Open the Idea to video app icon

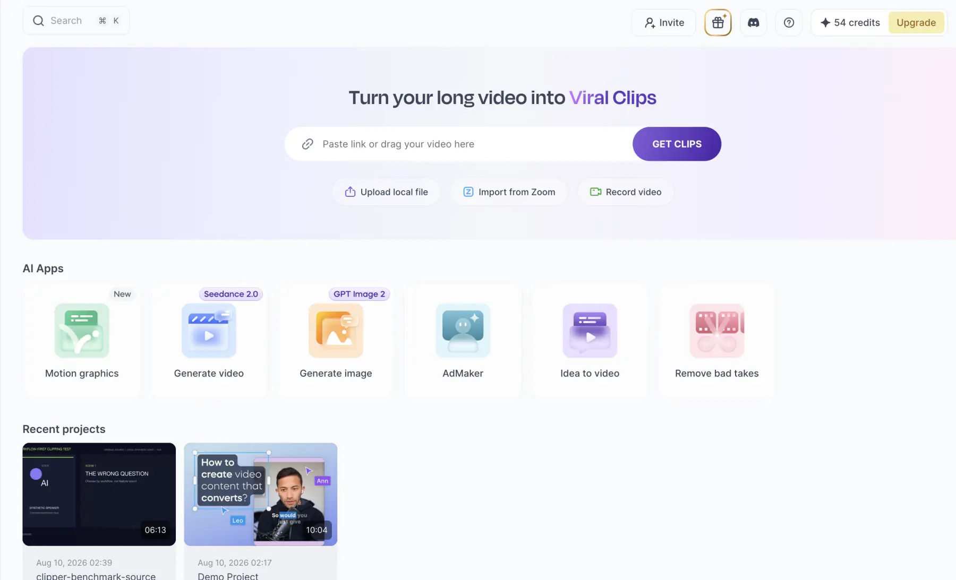point(590,330)
